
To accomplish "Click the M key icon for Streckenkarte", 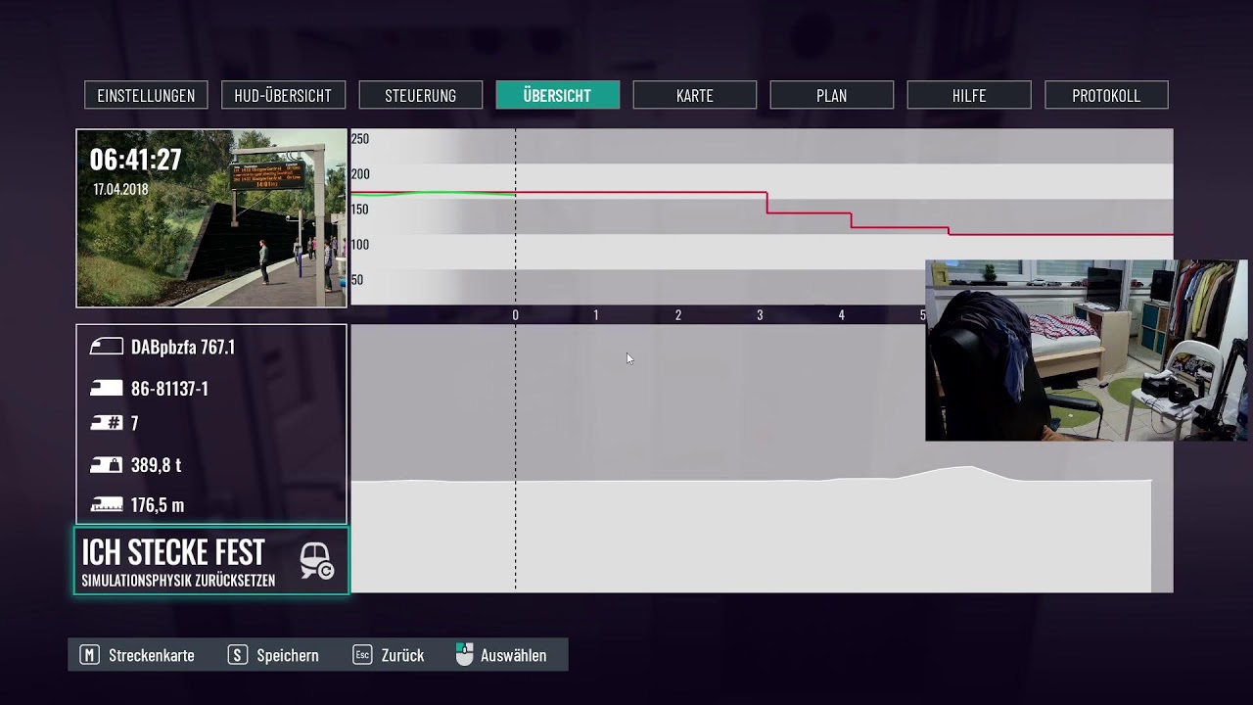I will 89,655.
